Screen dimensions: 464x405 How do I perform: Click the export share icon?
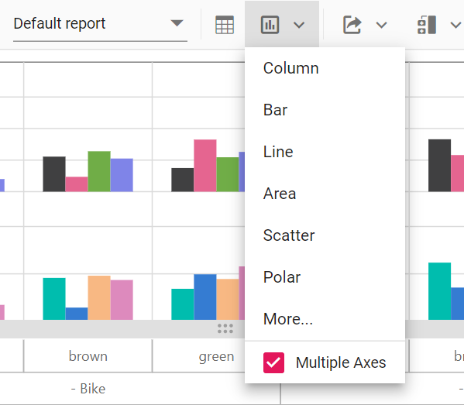tap(352, 25)
